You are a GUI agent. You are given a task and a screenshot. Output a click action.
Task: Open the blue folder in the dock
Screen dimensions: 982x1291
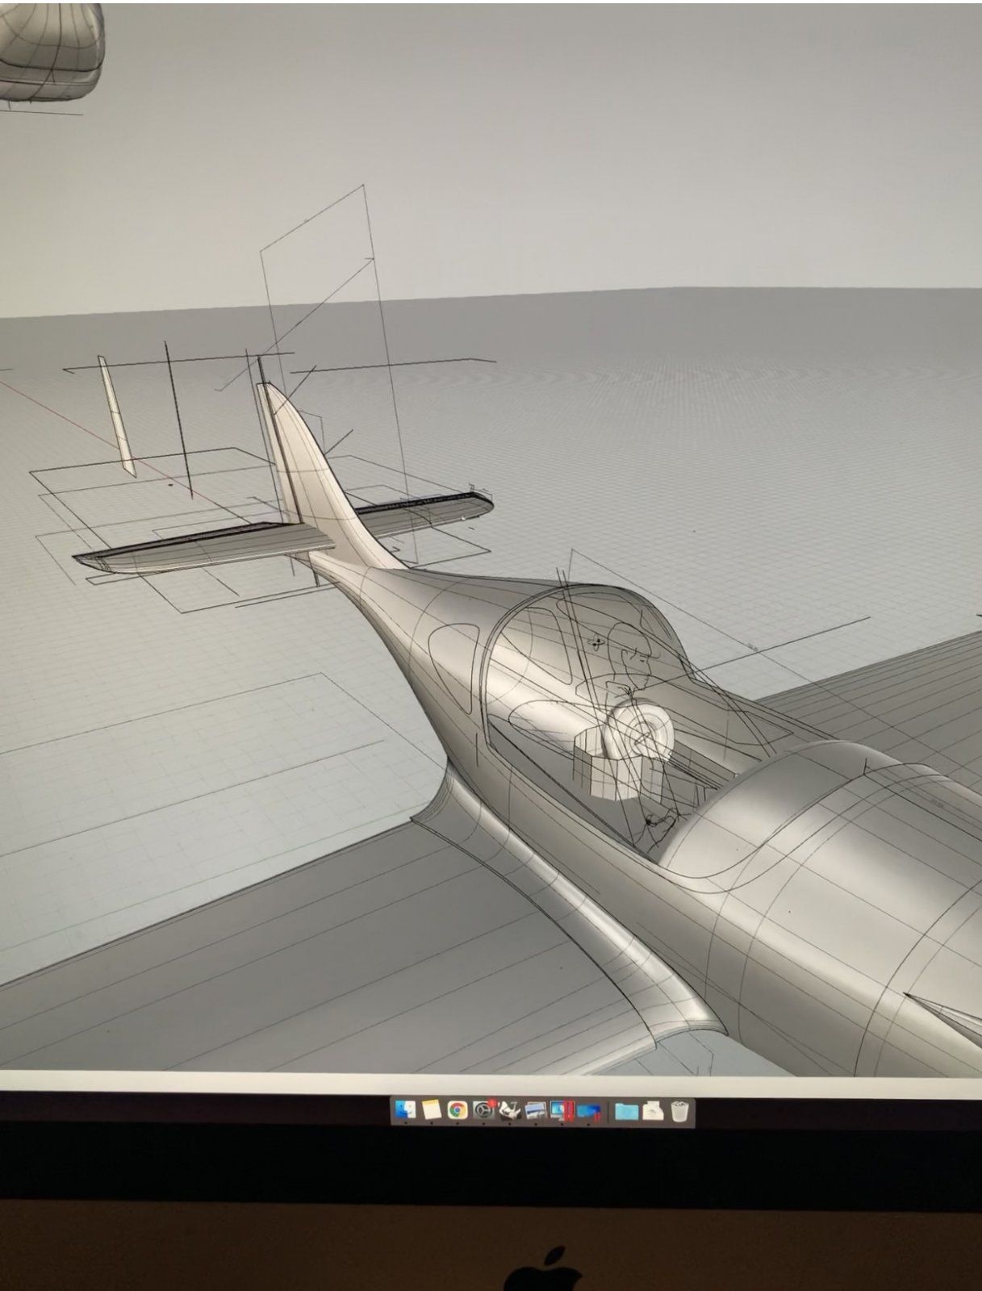point(625,1111)
